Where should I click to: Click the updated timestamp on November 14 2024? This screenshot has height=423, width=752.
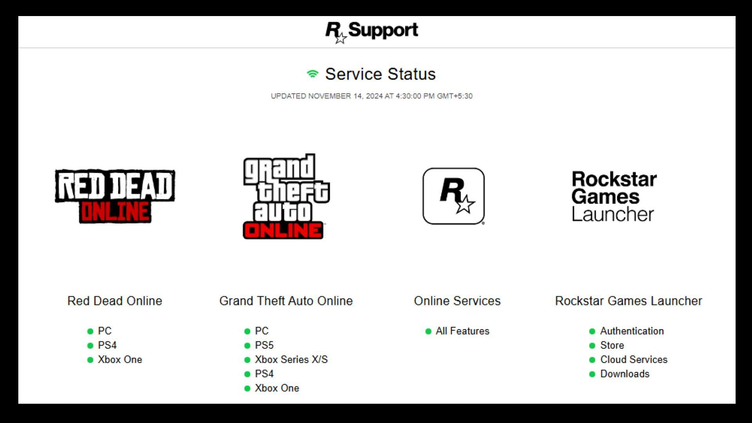371,96
